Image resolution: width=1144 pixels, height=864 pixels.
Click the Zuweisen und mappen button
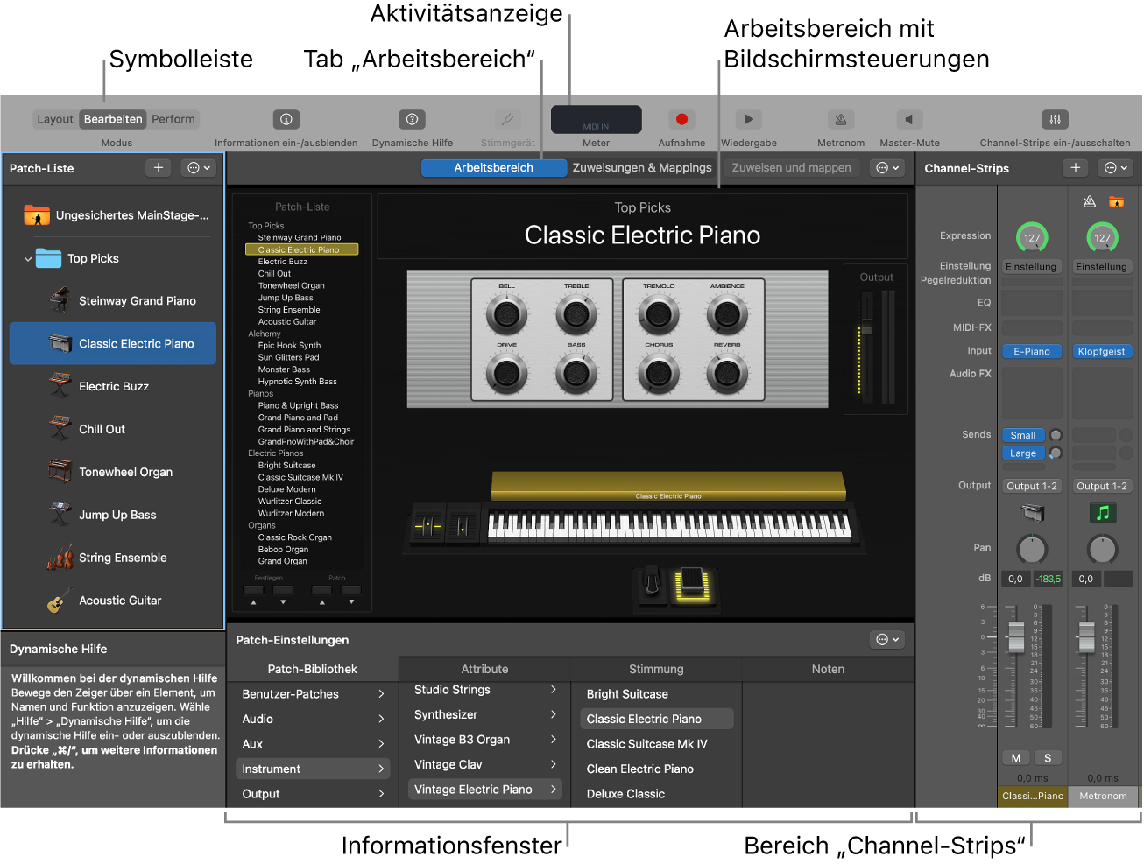tap(792, 168)
